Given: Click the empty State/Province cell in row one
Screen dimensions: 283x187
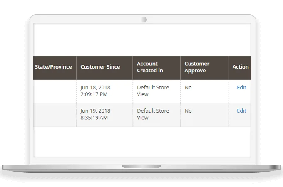Looking at the screenshot, I should click(x=55, y=91).
